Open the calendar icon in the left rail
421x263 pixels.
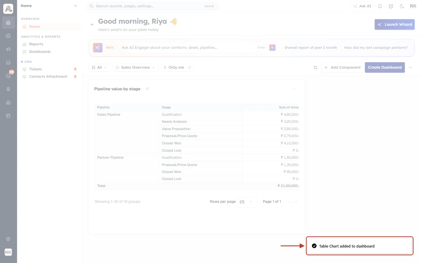[x=8, y=116]
